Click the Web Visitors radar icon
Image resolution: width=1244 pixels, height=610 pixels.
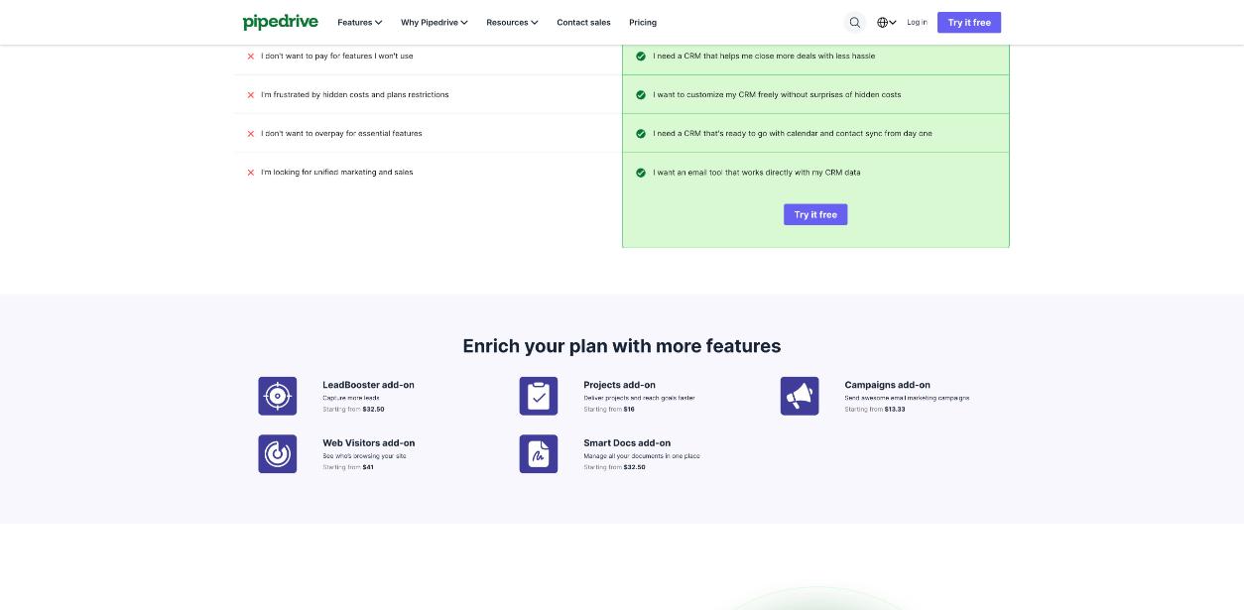coord(278,453)
